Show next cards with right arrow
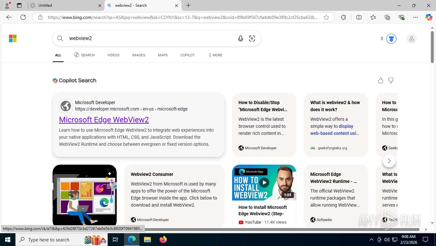Screen dimensions: 436x246 pos(389,161)
